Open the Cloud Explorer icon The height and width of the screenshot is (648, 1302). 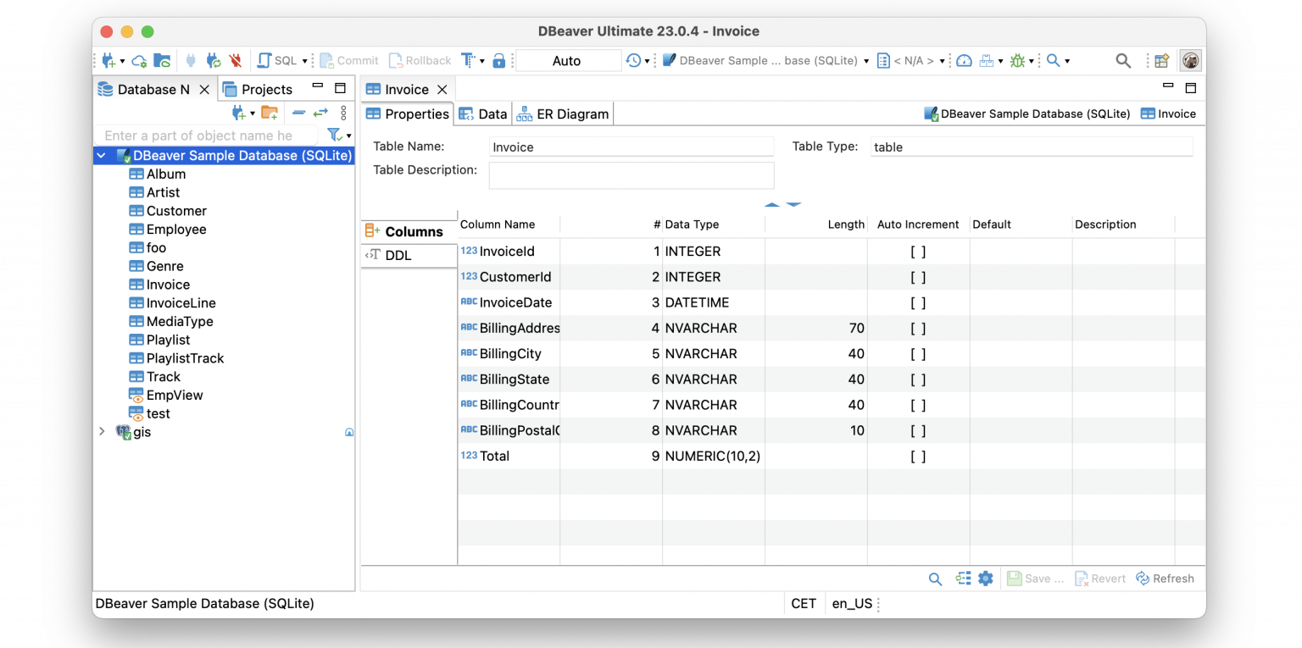point(138,60)
